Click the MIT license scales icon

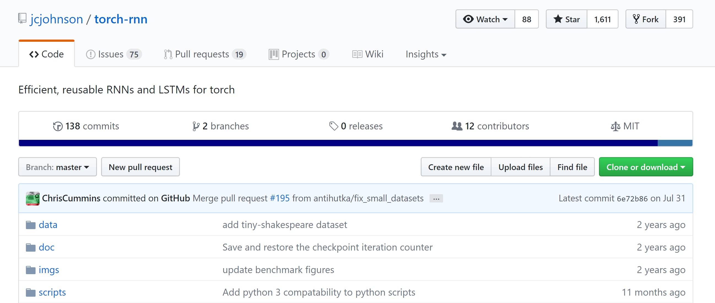(615, 126)
